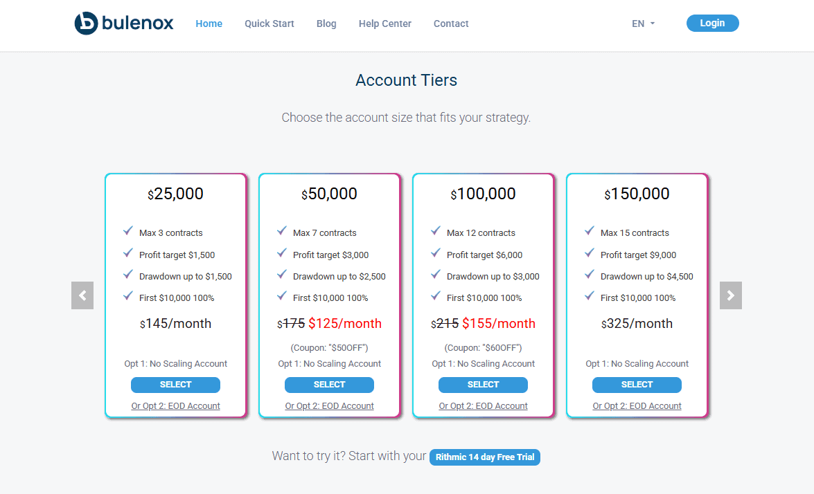Open the Home menu item
Viewport: 814px width, 494px height.
click(209, 24)
